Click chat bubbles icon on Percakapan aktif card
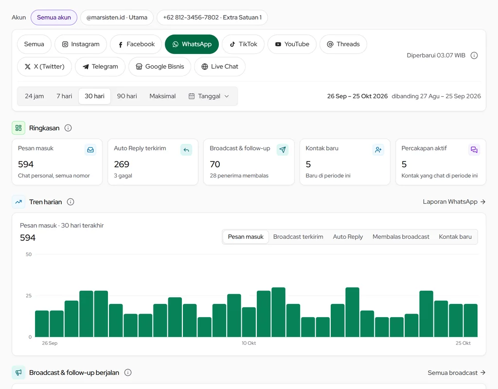Screen dimensions: 498x389 474,150
